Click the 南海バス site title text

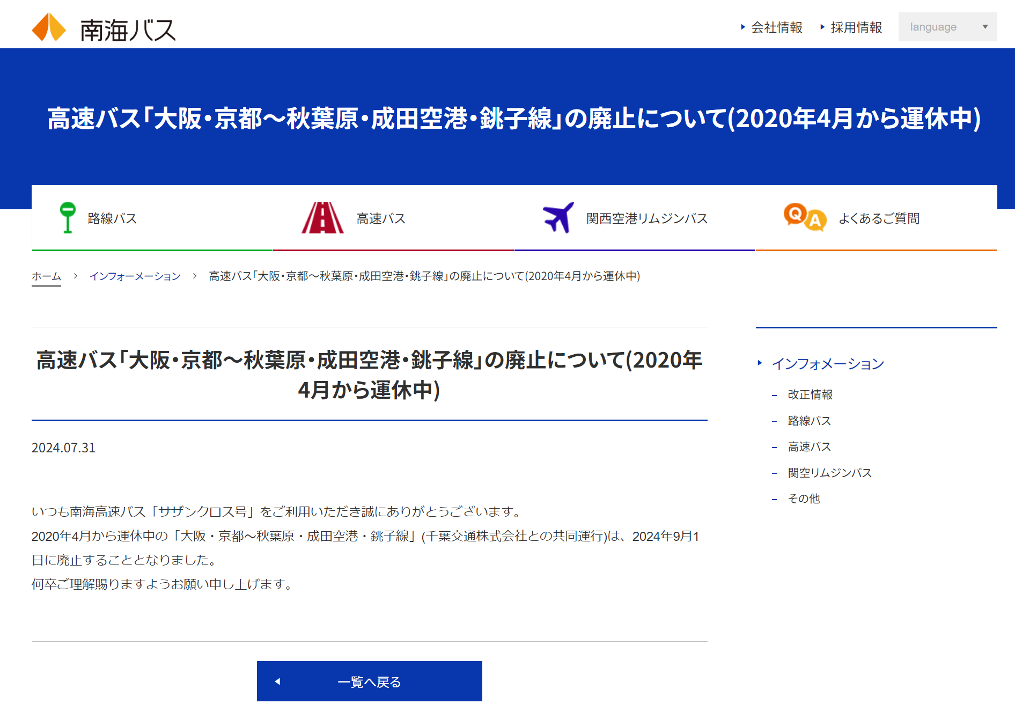click(x=128, y=30)
